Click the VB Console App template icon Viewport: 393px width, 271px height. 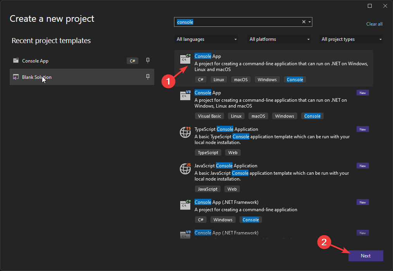tap(185, 96)
